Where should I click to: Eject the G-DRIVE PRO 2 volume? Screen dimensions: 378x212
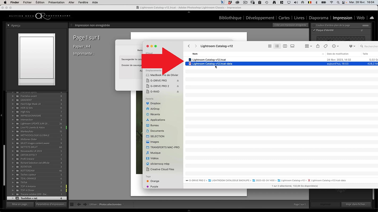coord(178,86)
